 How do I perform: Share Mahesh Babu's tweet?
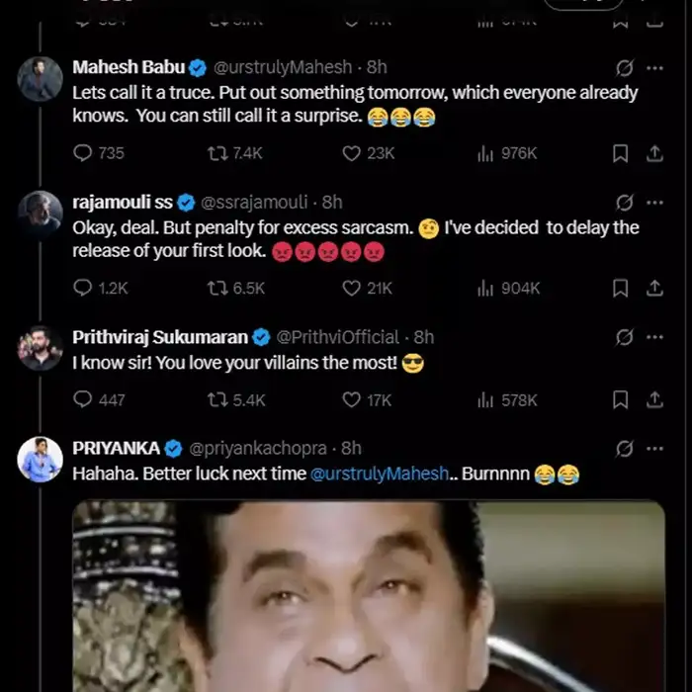pyautogui.click(x=654, y=153)
